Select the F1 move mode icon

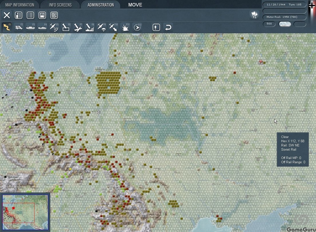(x=7, y=27)
